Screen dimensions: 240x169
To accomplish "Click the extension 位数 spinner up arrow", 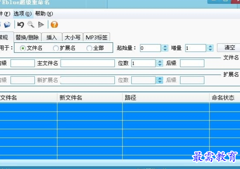I will pos(160,79).
